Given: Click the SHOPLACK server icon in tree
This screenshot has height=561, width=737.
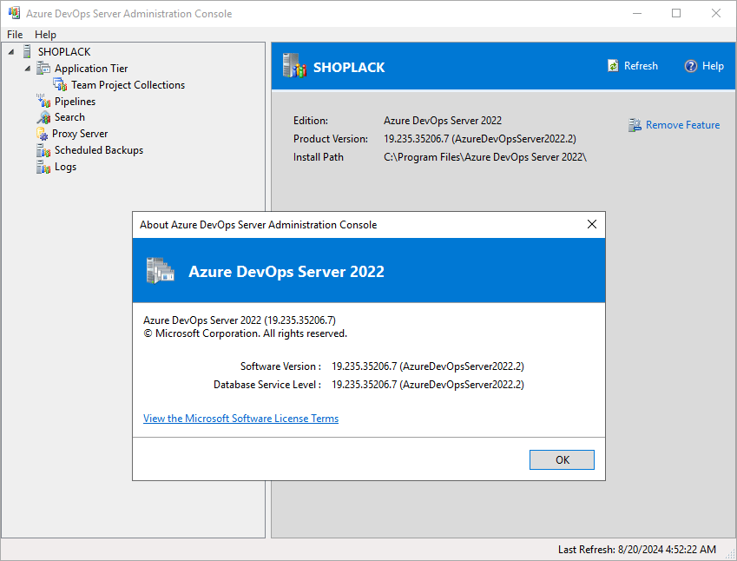Looking at the screenshot, I should tap(27, 51).
